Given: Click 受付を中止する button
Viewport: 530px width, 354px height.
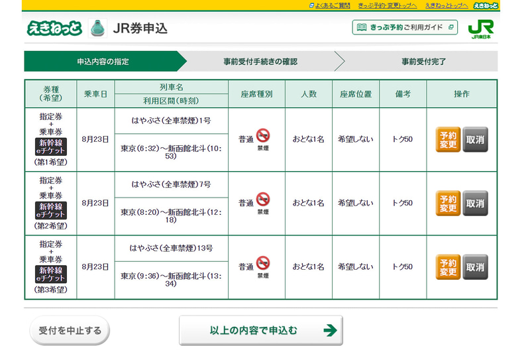Looking at the screenshot, I should (x=70, y=330).
